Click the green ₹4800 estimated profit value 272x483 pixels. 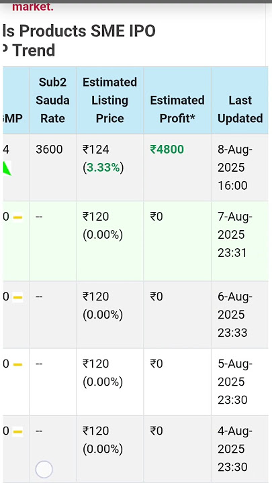(167, 150)
